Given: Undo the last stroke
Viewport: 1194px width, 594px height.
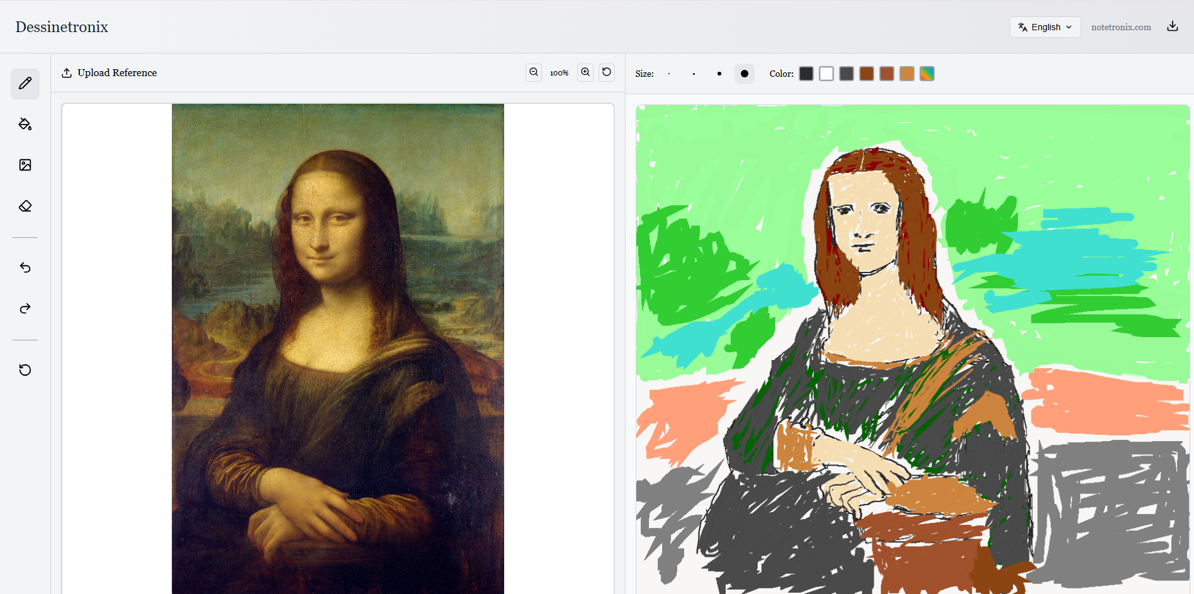Looking at the screenshot, I should [25, 267].
